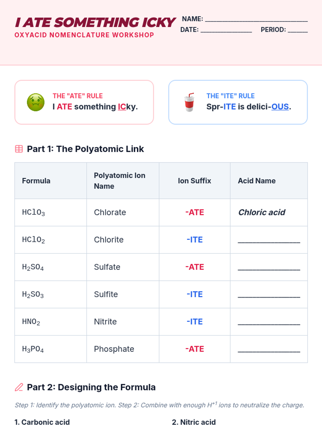Image resolution: width=322 pixels, height=430 pixels.
Task: Click the "Polyatomic Ion Name" column header
Action: 119,181
